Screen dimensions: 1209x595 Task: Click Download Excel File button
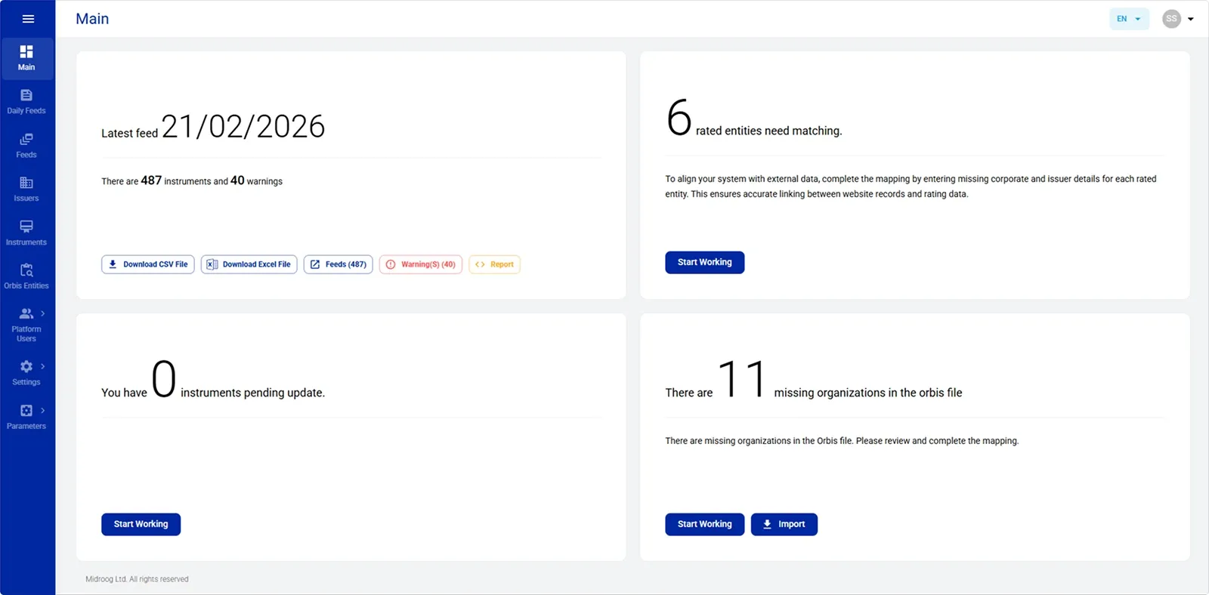[249, 264]
